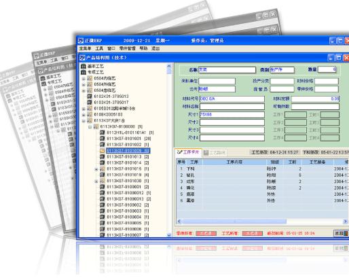This screenshot has height=280, width=349.
Task: Click the horizontal scrollbar under the process table
Action: click(262, 221)
